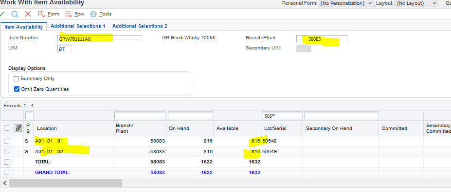
Task: Click the U/M field containing BT
Action: (x=65, y=49)
